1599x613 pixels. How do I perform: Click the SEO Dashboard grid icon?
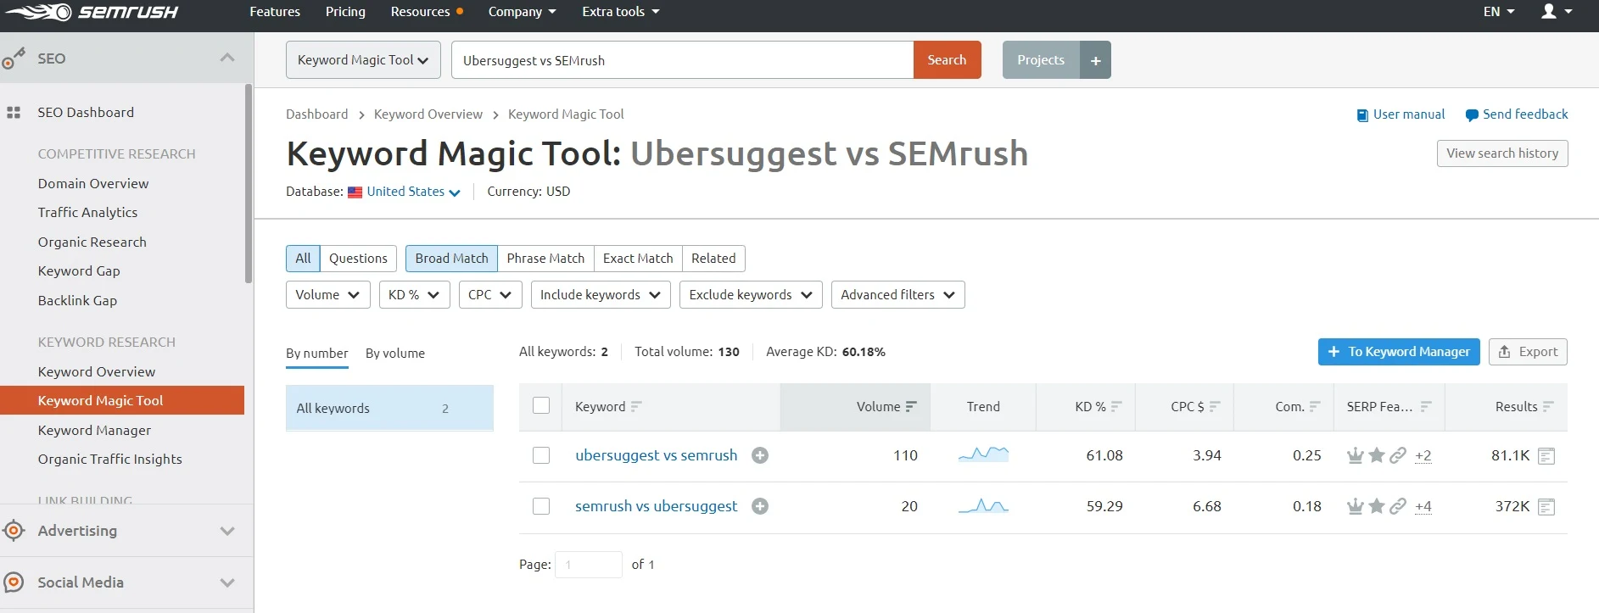click(14, 113)
